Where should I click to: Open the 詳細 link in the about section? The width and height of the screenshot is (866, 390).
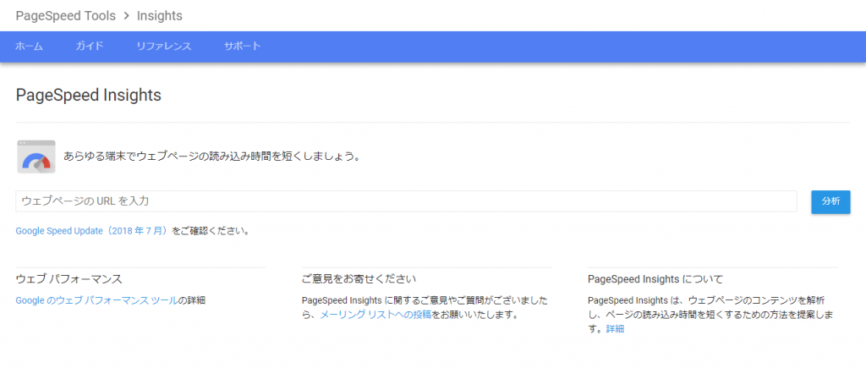tap(615, 328)
